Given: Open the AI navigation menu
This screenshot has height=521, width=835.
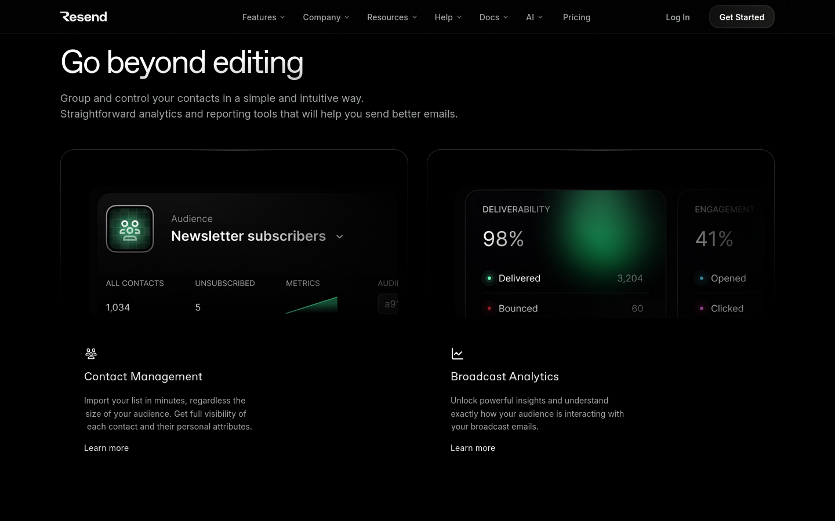Looking at the screenshot, I should pos(534,17).
